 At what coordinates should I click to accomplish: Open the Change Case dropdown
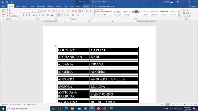[x=49, y=11]
